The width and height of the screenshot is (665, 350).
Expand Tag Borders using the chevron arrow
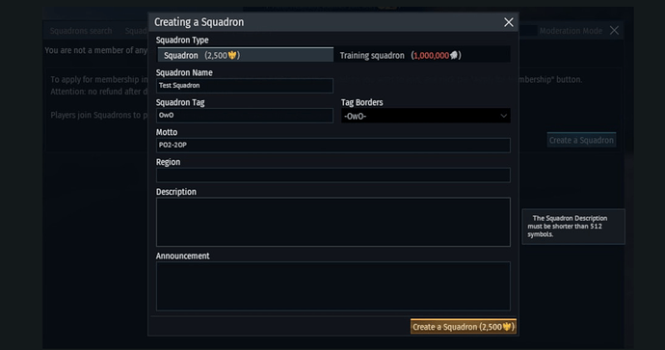coord(503,116)
